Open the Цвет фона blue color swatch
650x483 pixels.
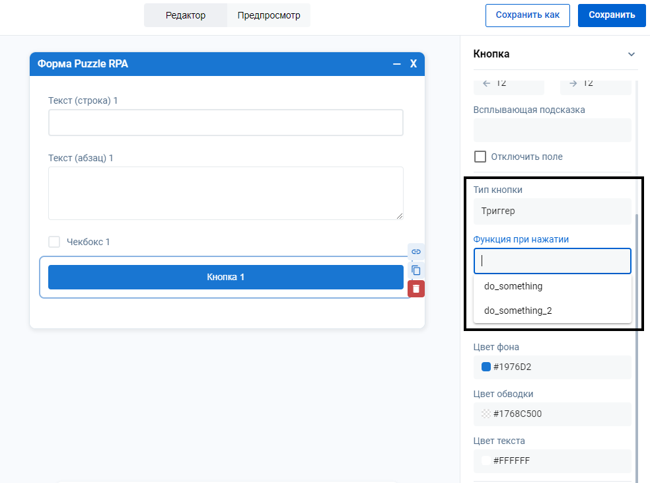pos(486,367)
